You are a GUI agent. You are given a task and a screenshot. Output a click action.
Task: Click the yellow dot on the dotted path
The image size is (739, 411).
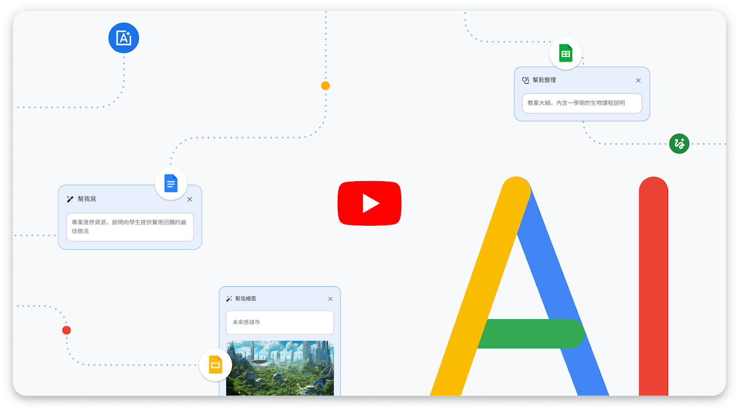(x=325, y=86)
